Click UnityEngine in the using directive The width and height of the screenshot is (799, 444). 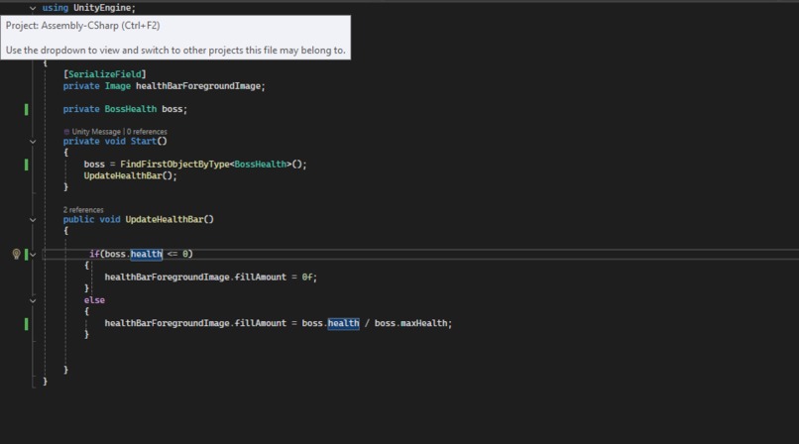102,8
